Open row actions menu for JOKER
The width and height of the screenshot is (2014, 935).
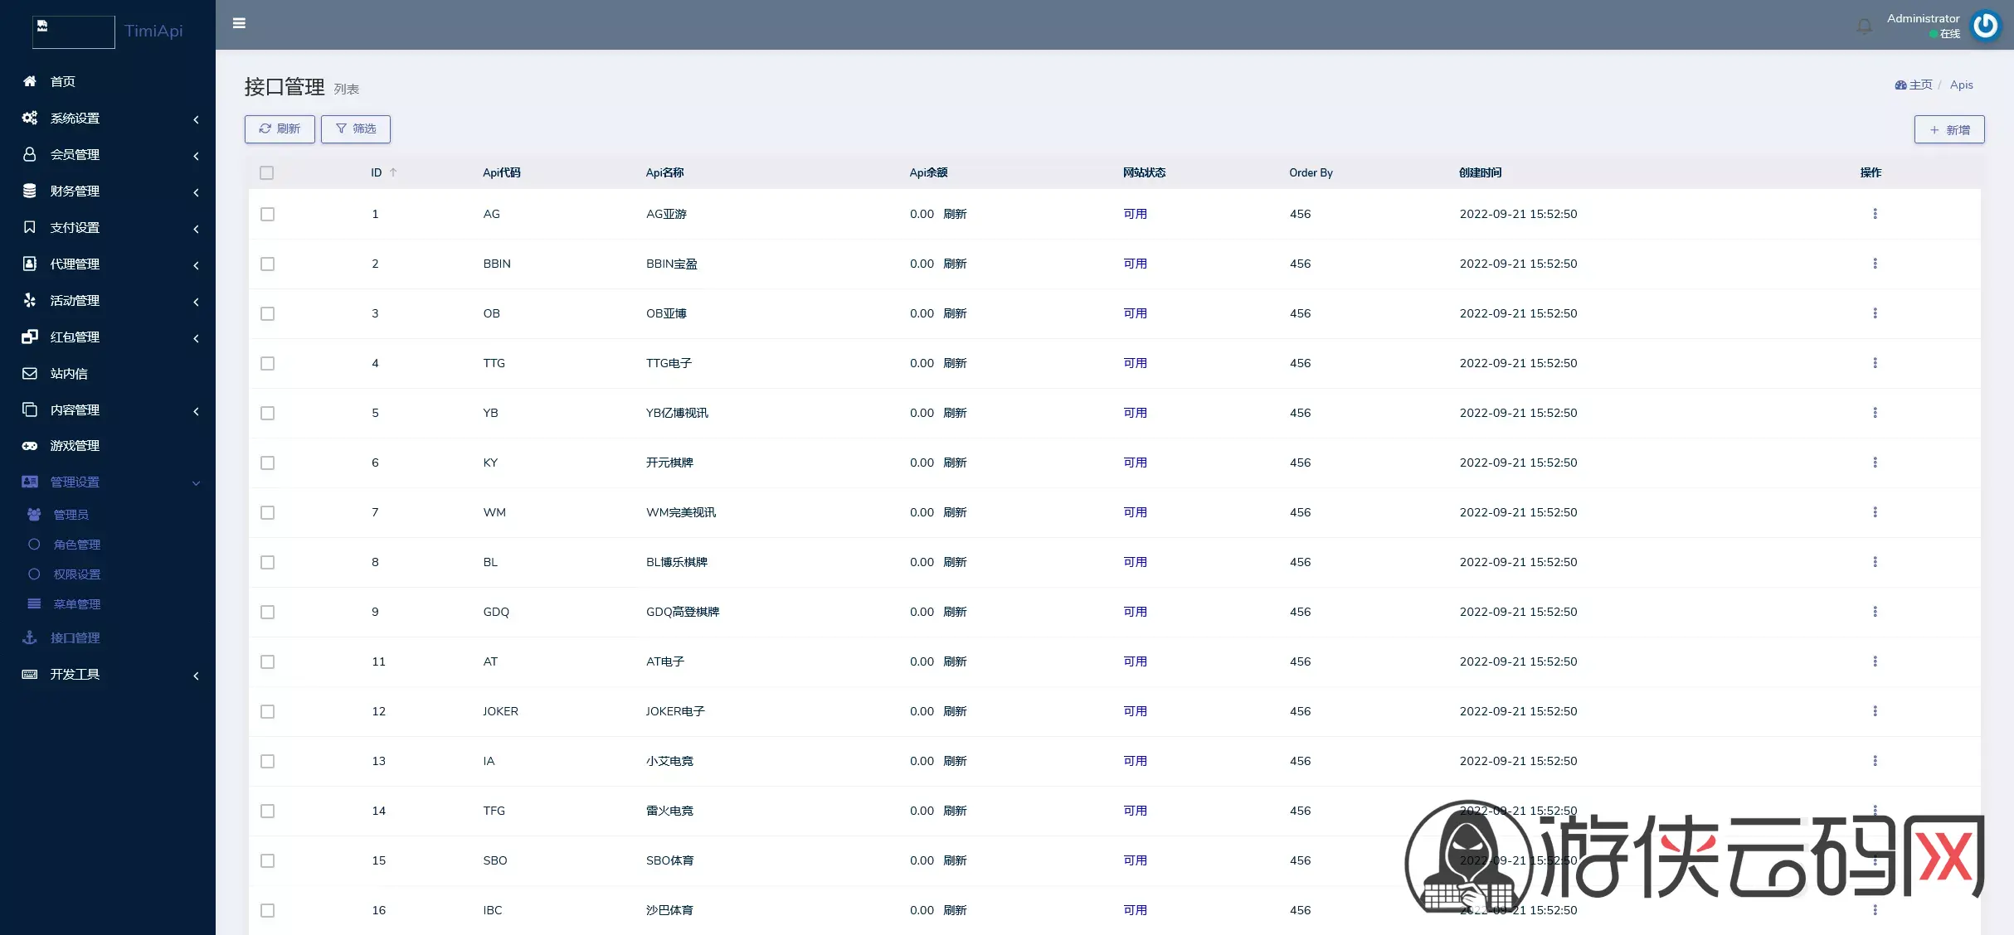click(x=1875, y=711)
